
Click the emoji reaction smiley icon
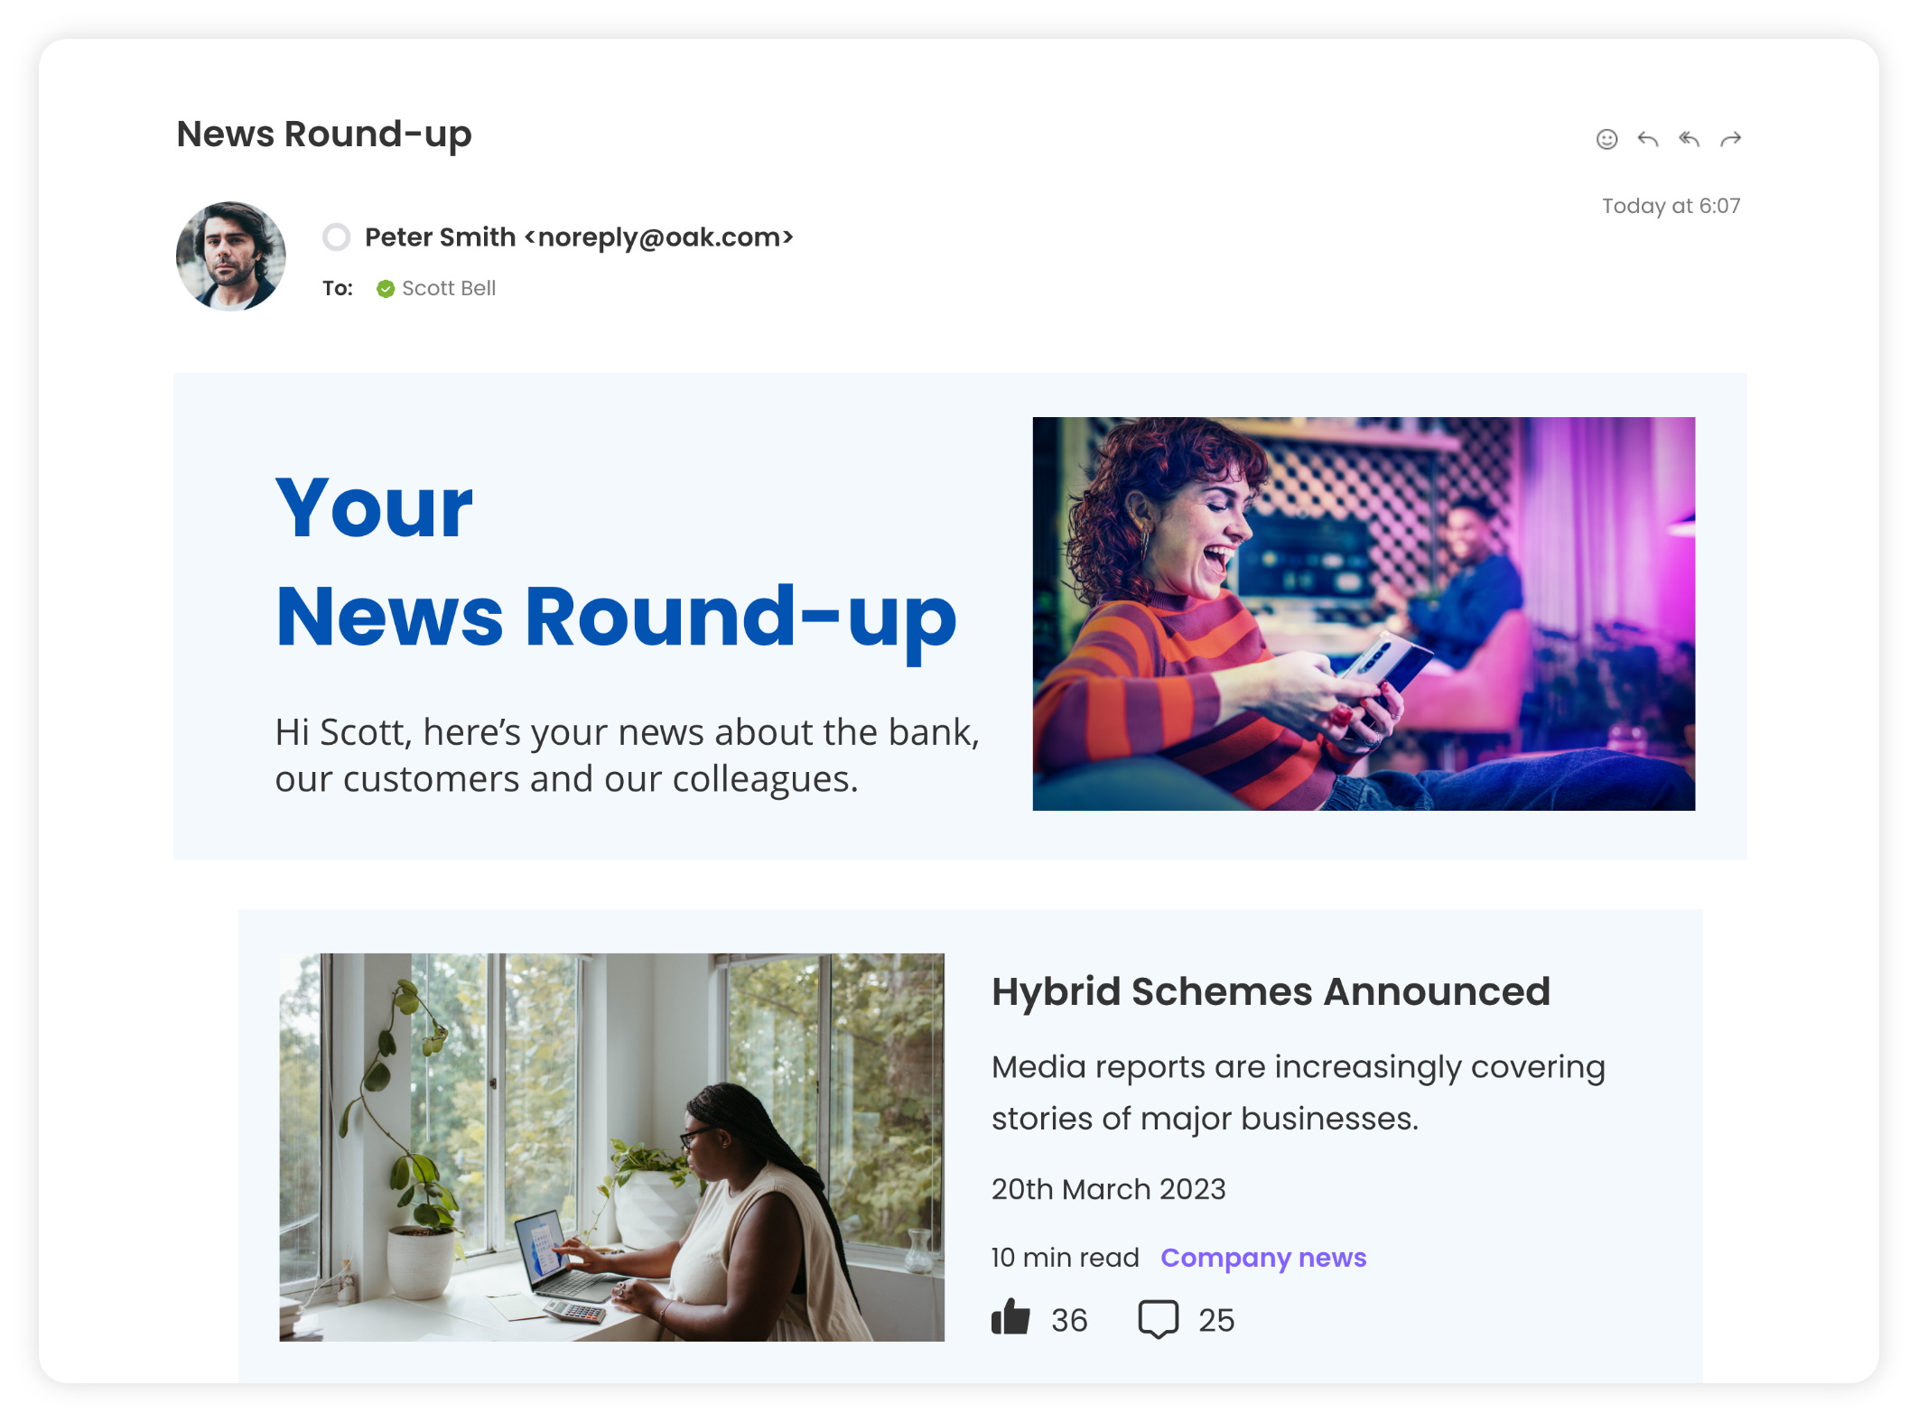1606,139
